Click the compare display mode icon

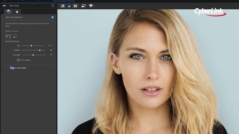point(83,6)
